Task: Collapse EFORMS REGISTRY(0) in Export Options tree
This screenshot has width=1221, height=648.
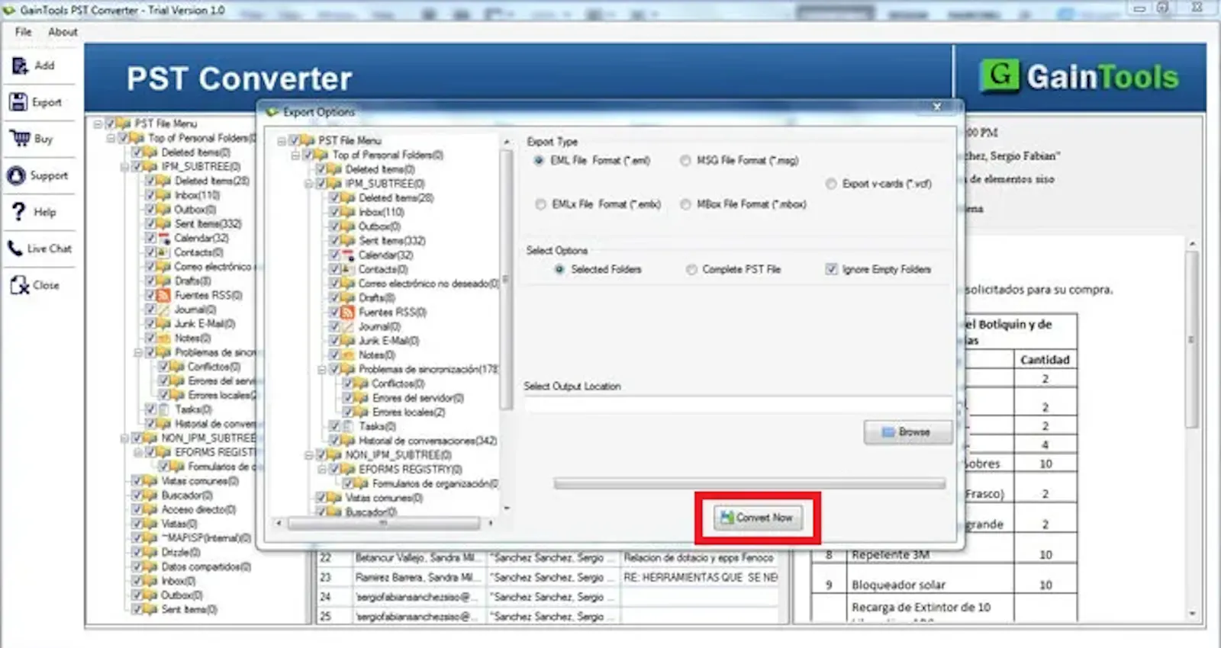Action: 323,470
